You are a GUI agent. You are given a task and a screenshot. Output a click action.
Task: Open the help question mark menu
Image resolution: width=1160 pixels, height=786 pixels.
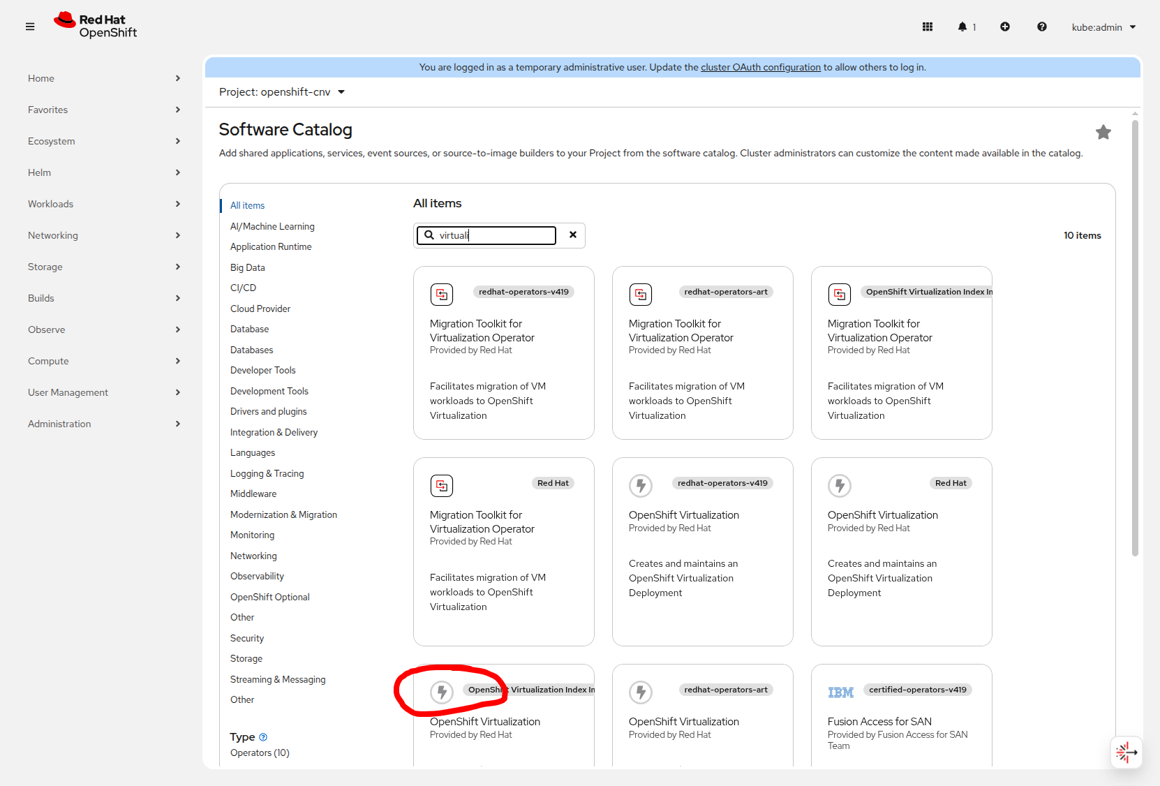pyautogui.click(x=1042, y=27)
